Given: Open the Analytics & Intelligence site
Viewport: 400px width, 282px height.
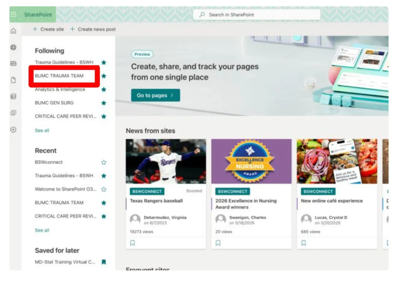Looking at the screenshot, I should (x=60, y=89).
